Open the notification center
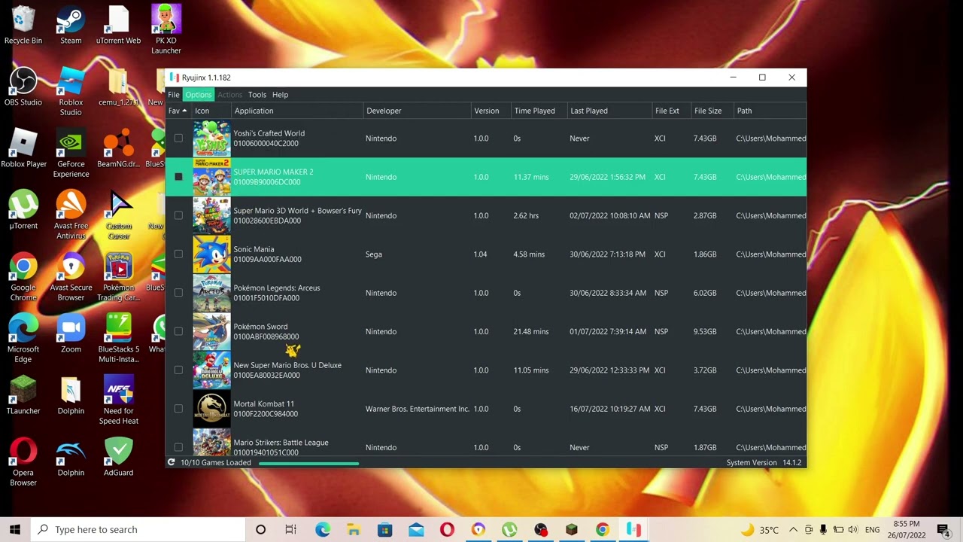Viewport: 963px width, 542px height. point(943,529)
